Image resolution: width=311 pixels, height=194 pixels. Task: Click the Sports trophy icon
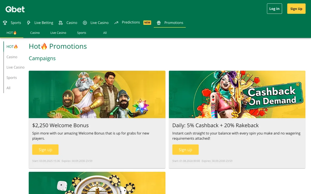[5, 23]
